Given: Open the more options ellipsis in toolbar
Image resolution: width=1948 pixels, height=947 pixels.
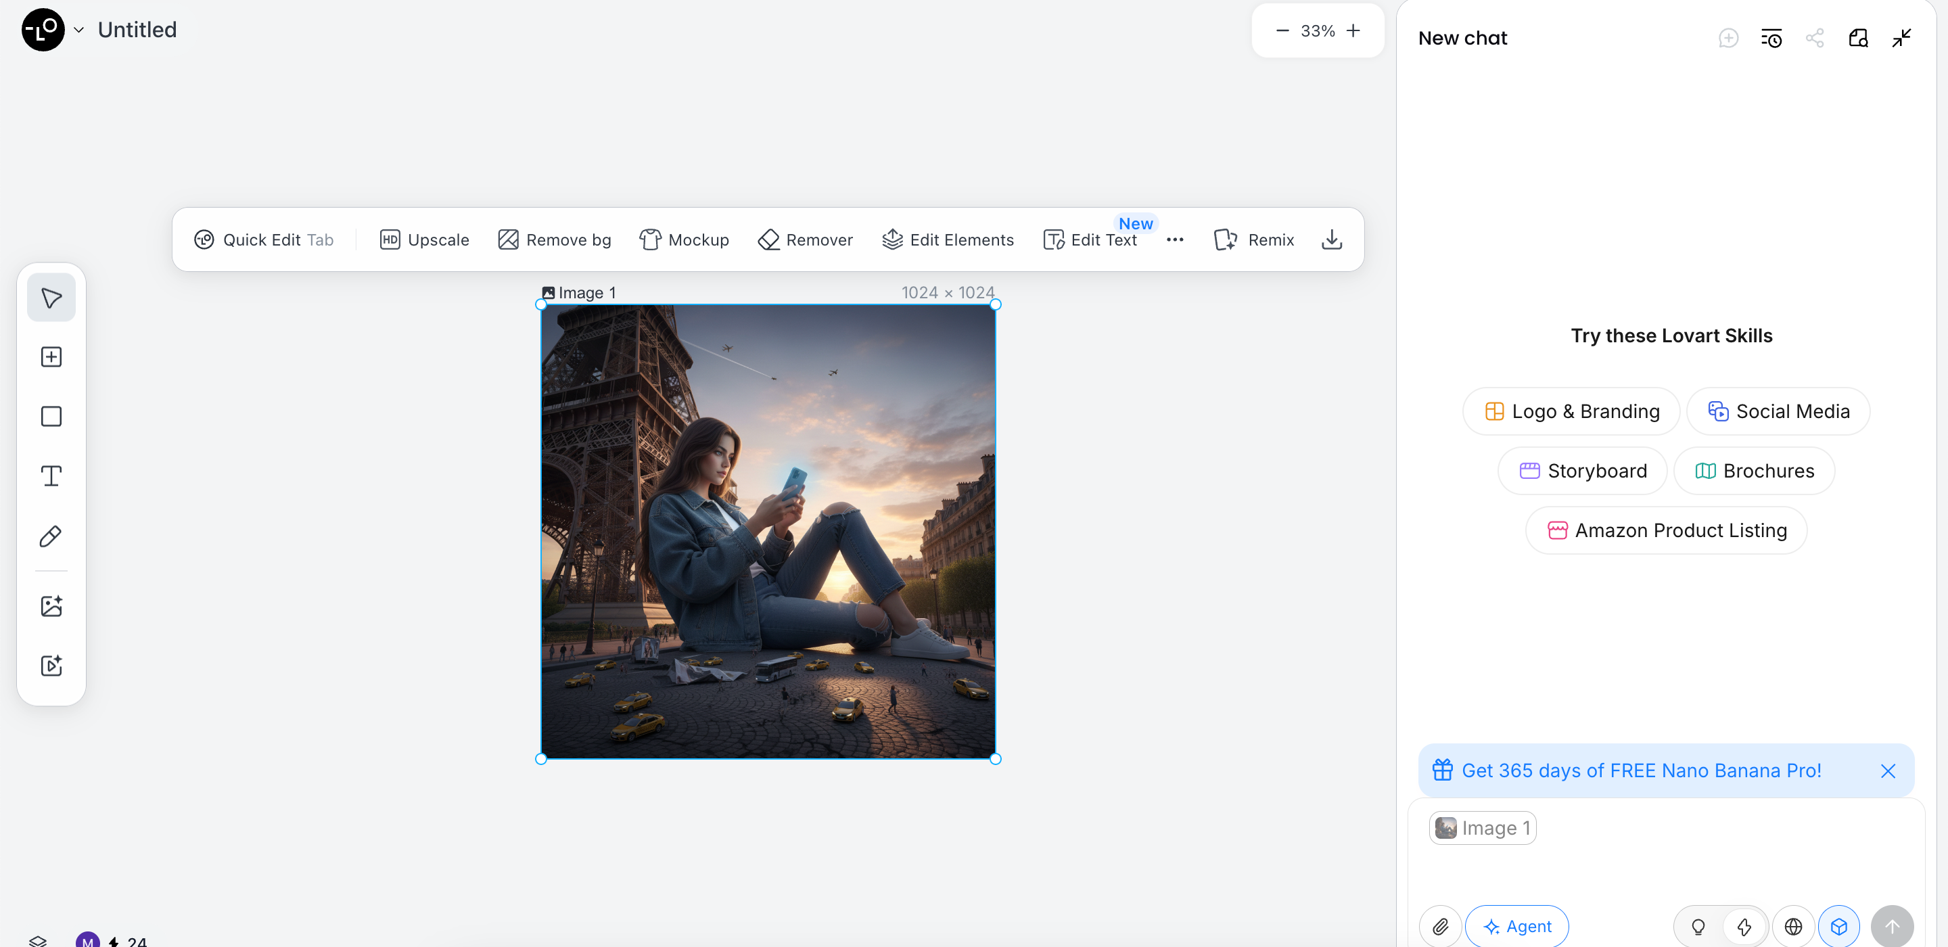Looking at the screenshot, I should pyautogui.click(x=1174, y=239).
